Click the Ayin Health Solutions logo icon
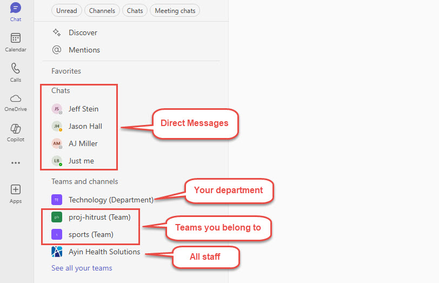Image resolution: width=439 pixels, height=283 pixels. coord(57,252)
